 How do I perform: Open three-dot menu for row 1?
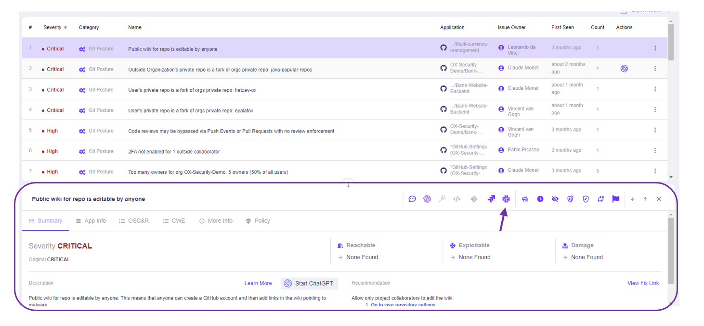655,48
